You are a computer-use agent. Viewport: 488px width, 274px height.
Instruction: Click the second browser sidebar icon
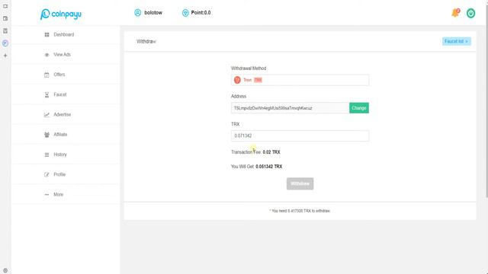click(5, 18)
